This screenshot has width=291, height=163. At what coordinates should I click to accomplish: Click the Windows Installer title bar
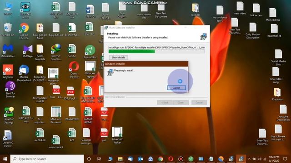(146, 64)
